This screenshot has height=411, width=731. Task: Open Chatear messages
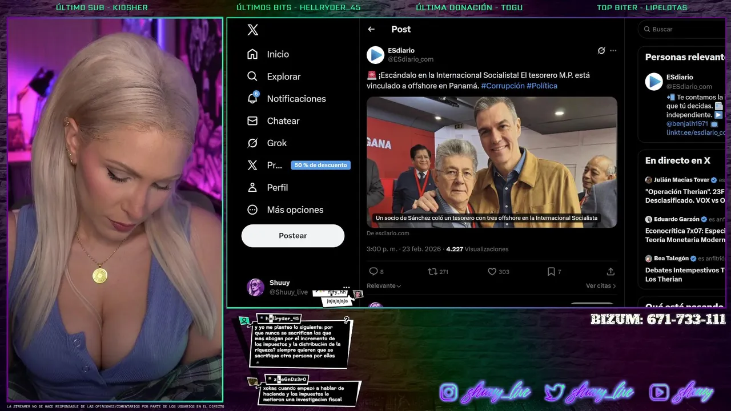pyautogui.click(x=274, y=121)
